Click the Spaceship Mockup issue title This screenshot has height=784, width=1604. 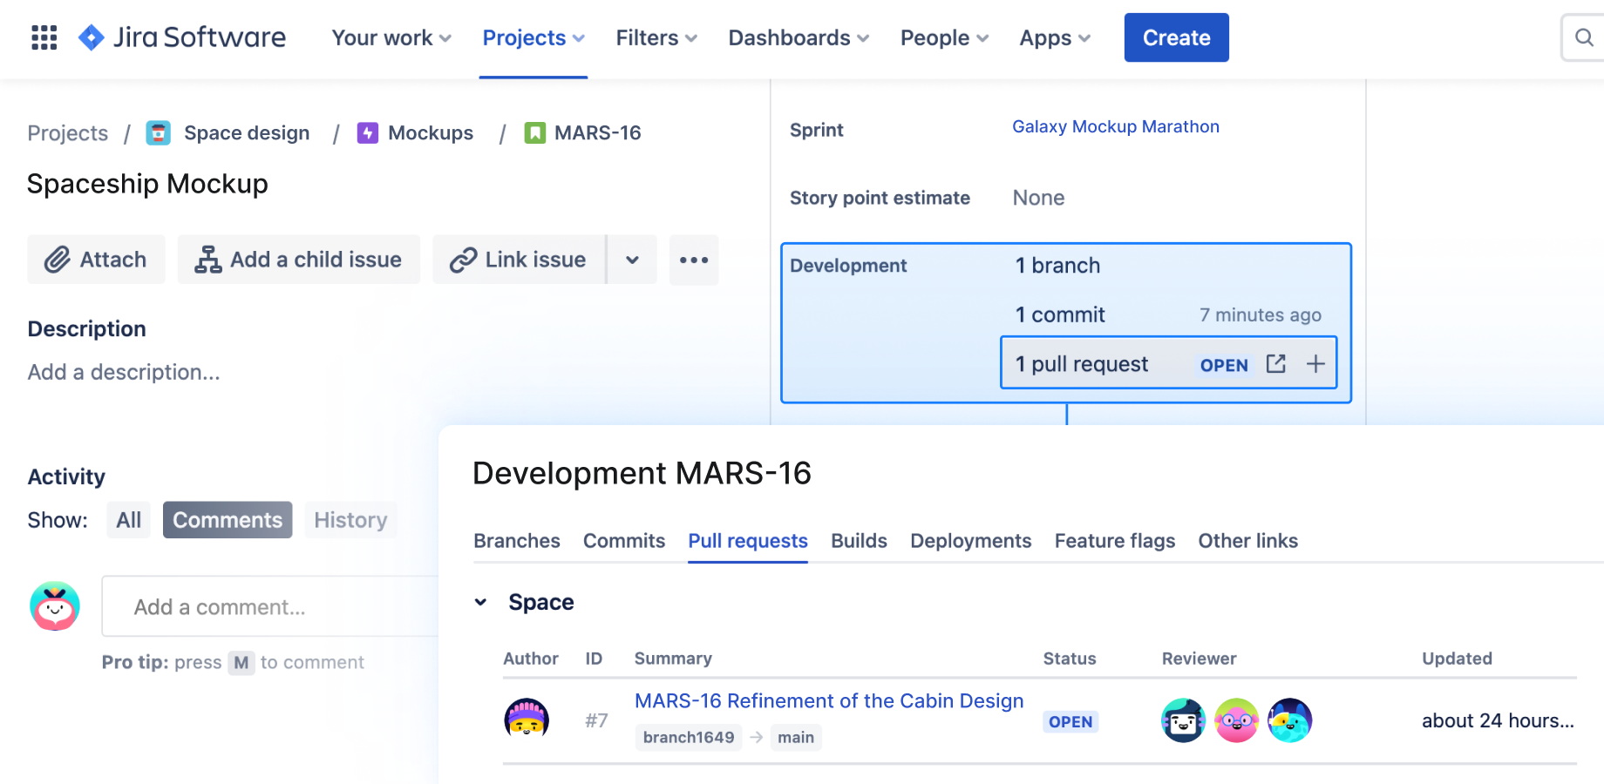coord(147,184)
